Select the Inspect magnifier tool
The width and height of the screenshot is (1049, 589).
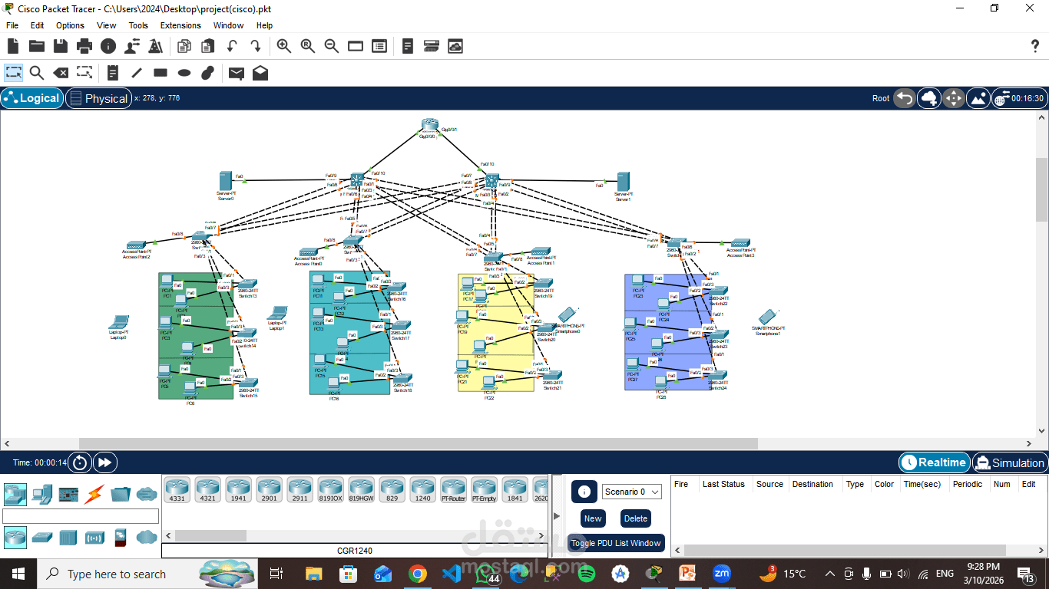[36, 73]
